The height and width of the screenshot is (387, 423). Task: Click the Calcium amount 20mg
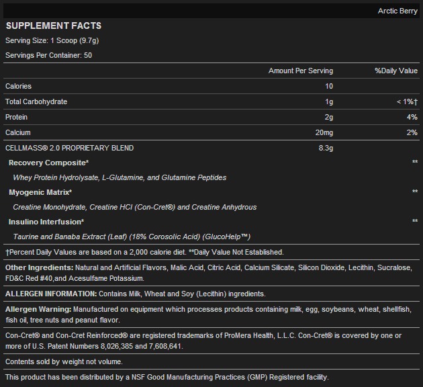(324, 132)
